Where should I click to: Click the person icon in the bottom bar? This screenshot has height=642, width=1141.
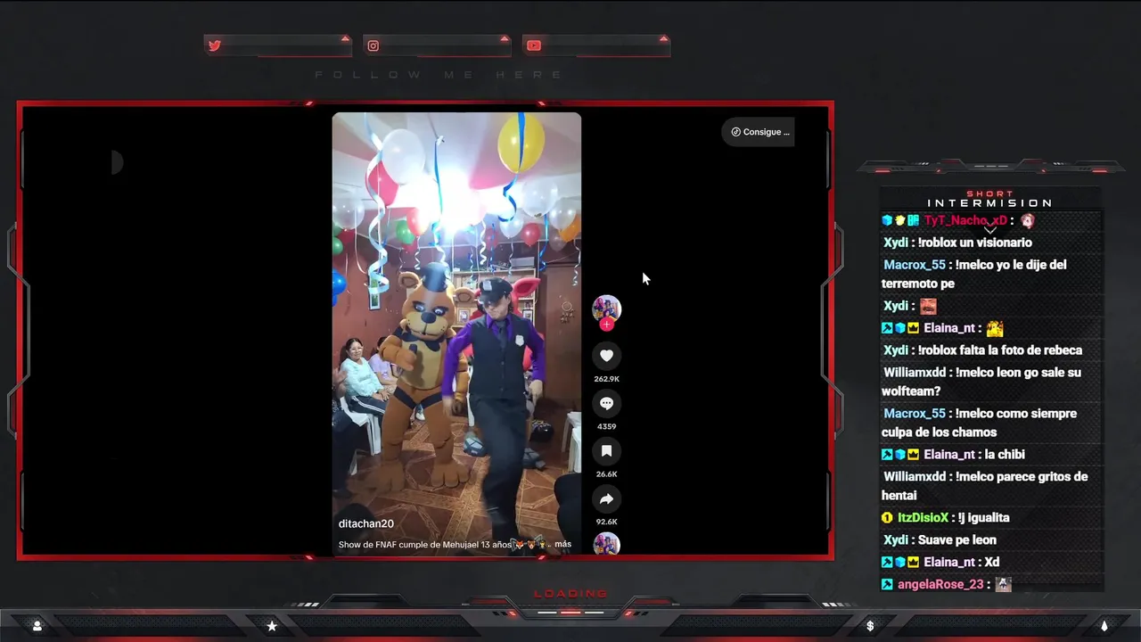click(x=37, y=626)
